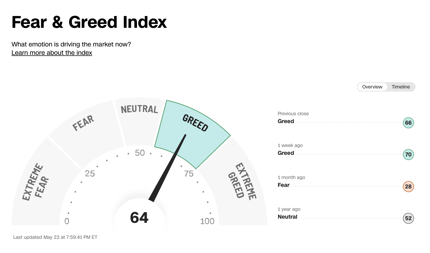Click the orange 28 score badge
Image resolution: width=430 pixels, height=253 pixels.
[408, 187]
